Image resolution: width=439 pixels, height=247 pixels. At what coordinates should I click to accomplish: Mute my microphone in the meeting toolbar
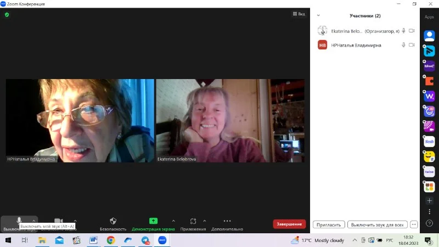19,221
